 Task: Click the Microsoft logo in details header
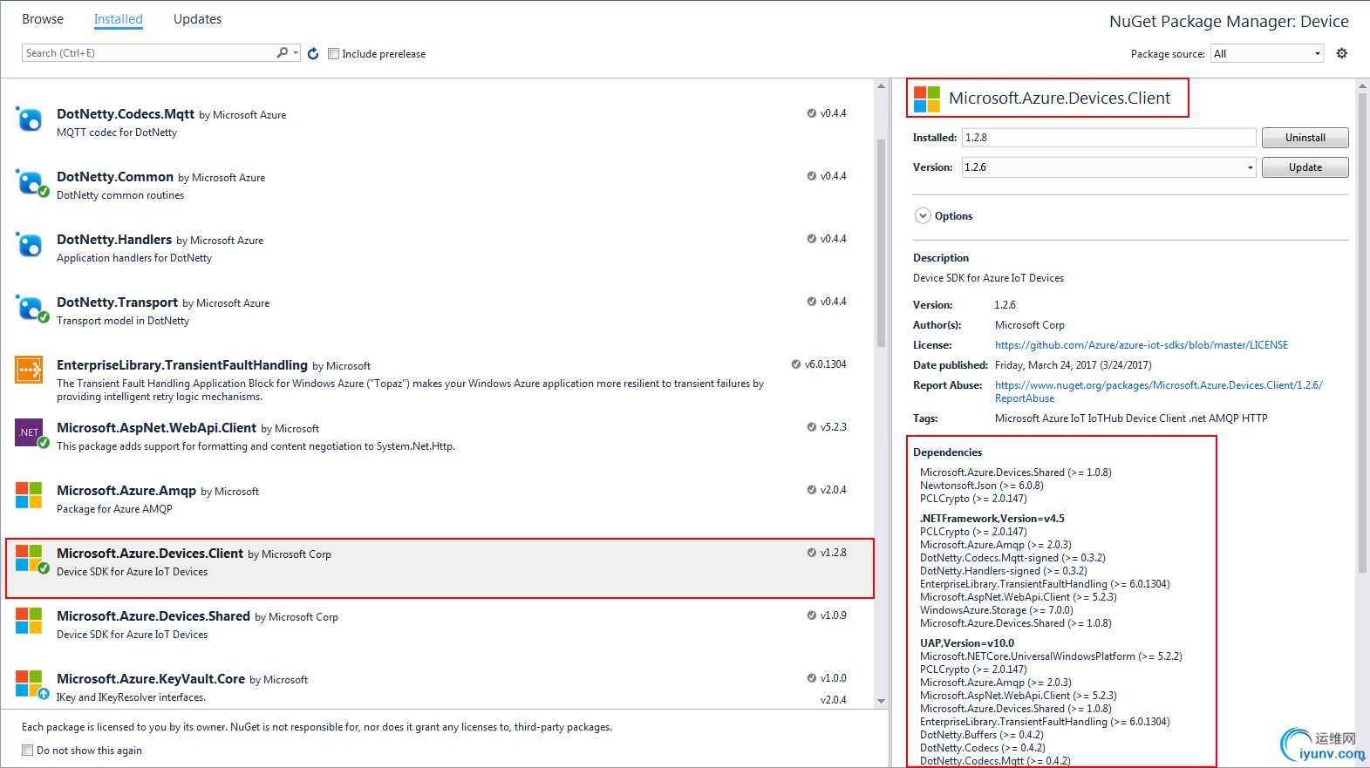click(926, 99)
